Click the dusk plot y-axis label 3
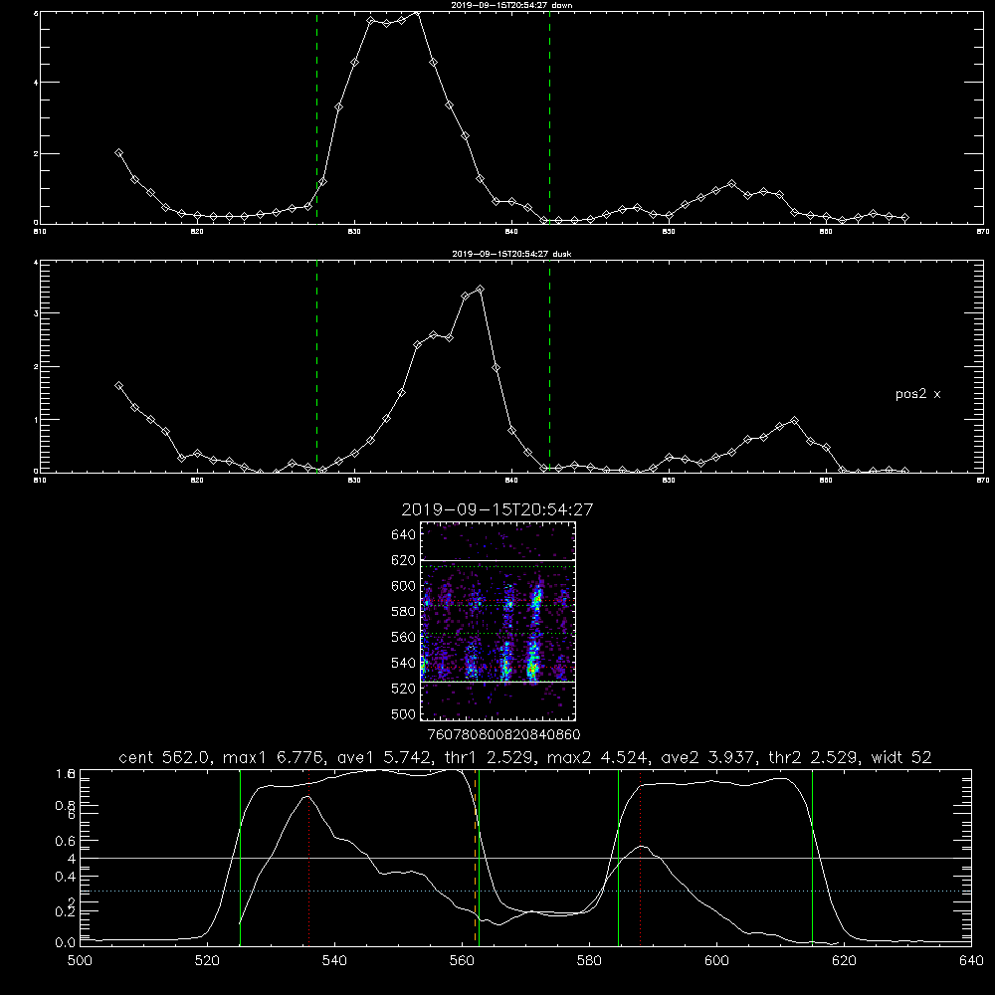995x995 pixels. click(x=36, y=313)
